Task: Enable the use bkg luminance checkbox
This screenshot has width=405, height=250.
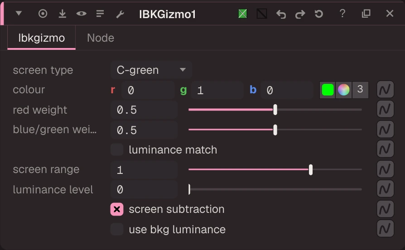Action: [x=117, y=229]
